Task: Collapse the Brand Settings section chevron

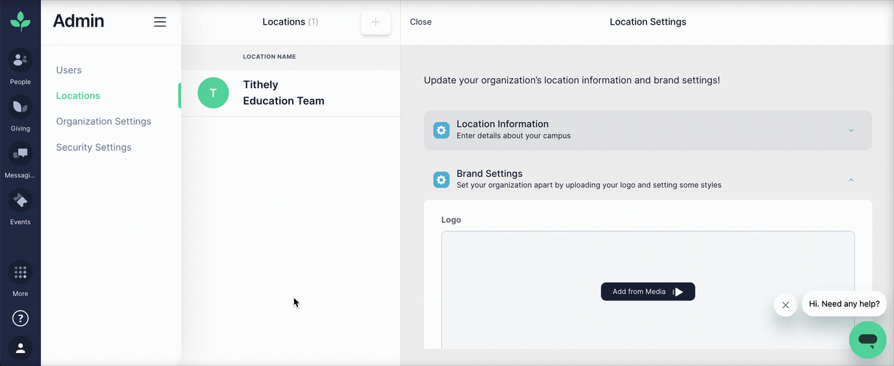Action: [851, 180]
